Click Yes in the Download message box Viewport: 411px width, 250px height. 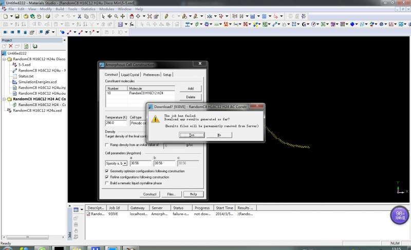[x=192, y=135]
